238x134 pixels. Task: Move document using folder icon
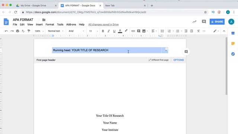[x=44, y=20]
